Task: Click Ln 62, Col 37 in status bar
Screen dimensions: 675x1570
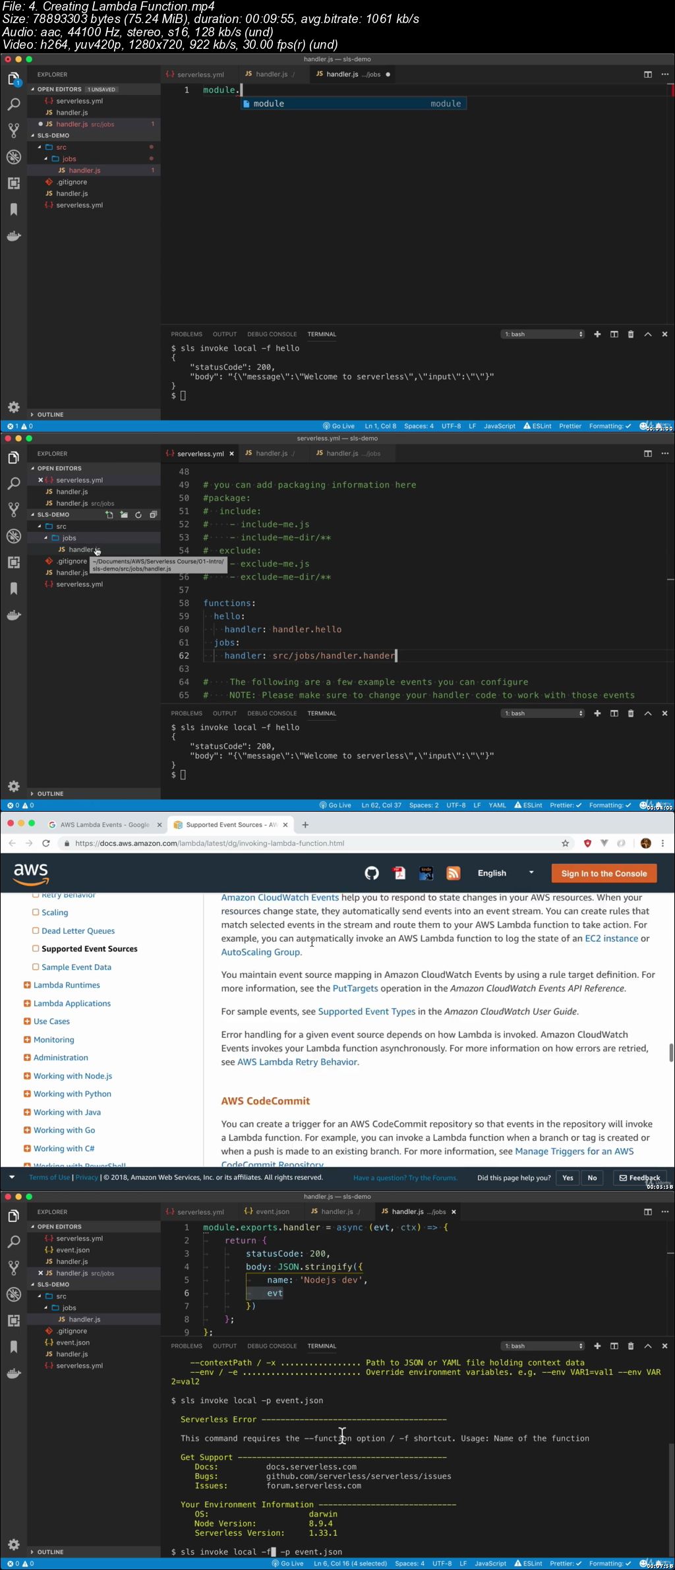Action: pyautogui.click(x=381, y=805)
